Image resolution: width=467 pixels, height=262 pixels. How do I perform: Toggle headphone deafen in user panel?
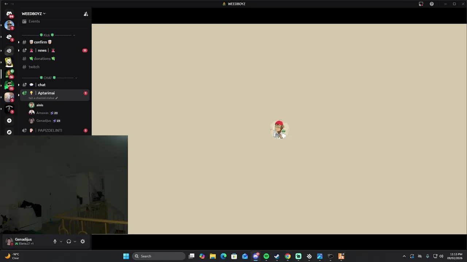pos(69,241)
